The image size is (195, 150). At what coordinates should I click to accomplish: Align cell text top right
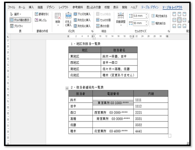coord(184,14)
